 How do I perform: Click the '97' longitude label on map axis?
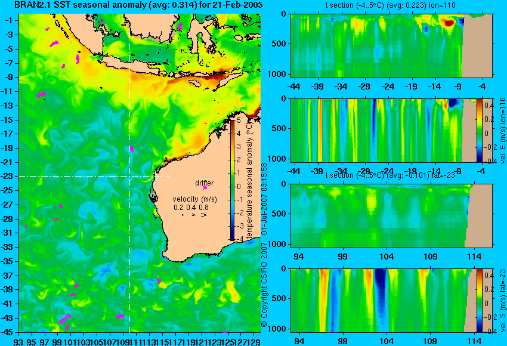click(45, 341)
